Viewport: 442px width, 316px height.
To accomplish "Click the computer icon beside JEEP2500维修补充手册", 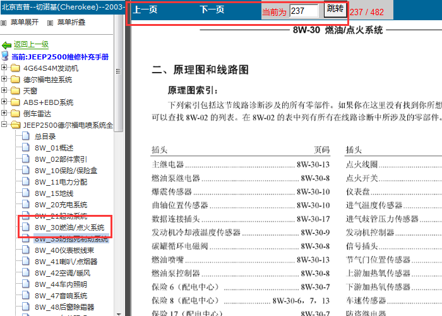I will [5, 56].
